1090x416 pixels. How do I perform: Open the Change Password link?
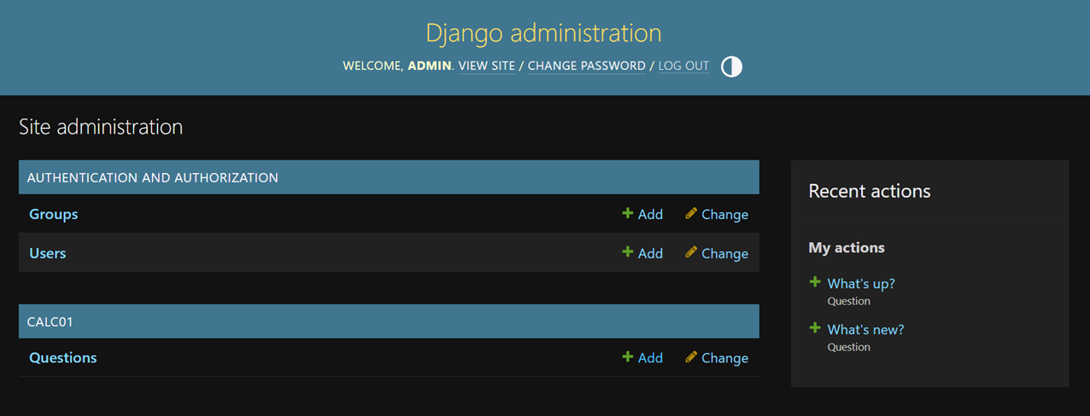(x=586, y=66)
